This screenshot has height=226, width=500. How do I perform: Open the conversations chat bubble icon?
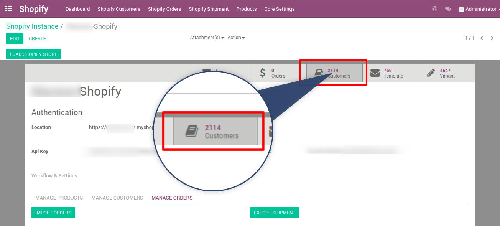448,9
